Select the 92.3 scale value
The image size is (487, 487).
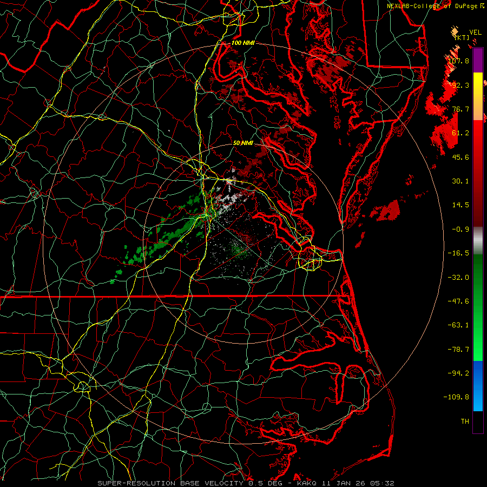(460, 85)
